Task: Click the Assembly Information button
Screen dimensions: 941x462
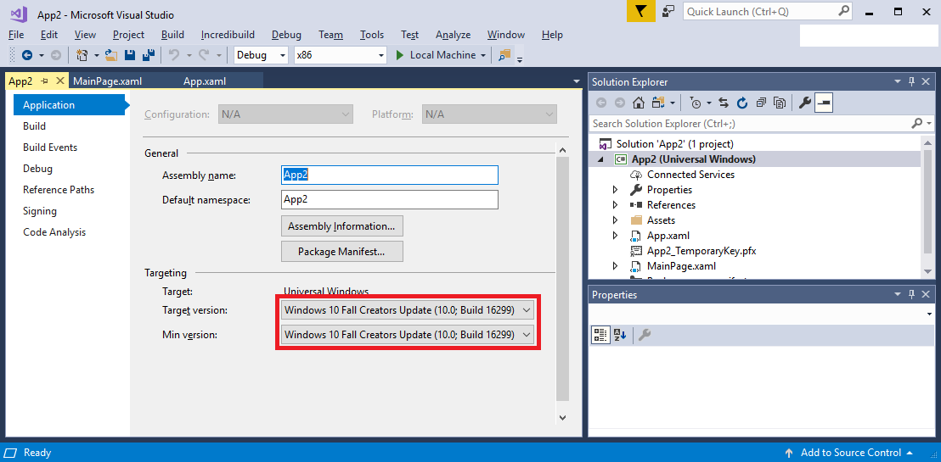Action: pyautogui.click(x=341, y=226)
